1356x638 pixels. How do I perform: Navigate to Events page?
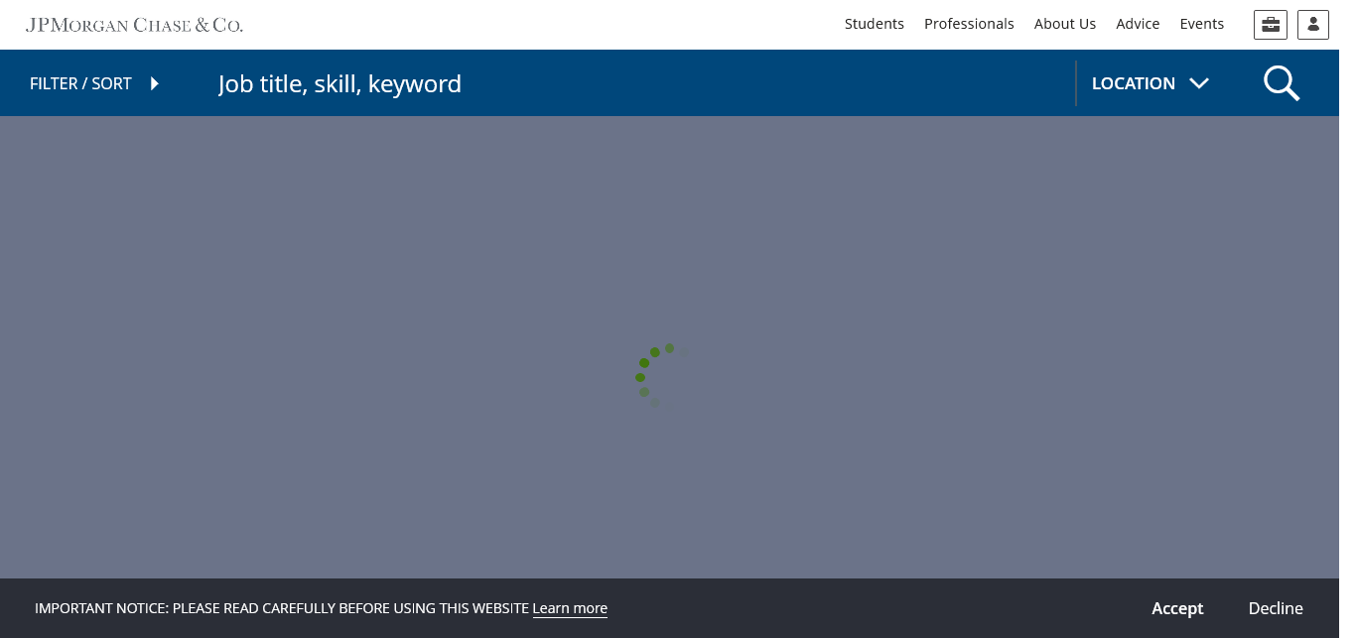[x=1201, y=24]
